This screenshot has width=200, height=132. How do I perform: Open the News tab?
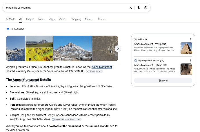[x=41, y=19]
